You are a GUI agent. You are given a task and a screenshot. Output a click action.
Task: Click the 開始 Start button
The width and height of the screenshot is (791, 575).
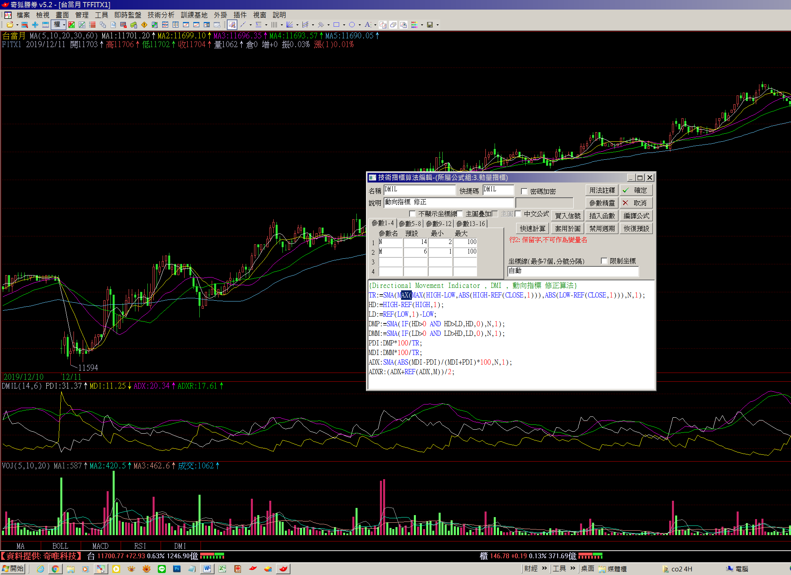pos(13,569)
